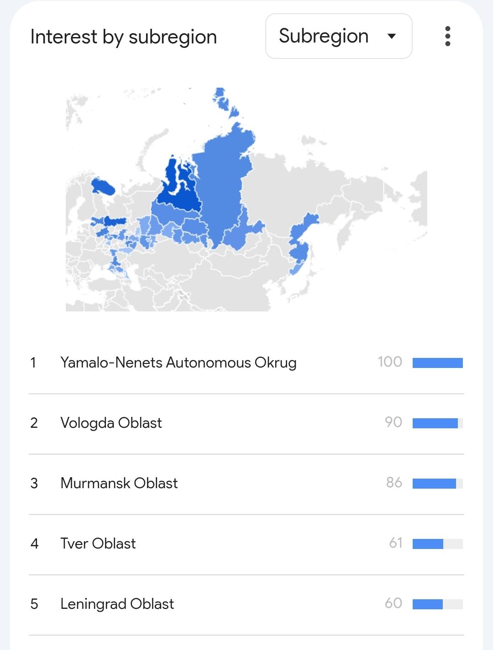Click the Yamalo-Nenets interest bar at 100
The width and height of the screenshot is (493, 650).
pyautogui.click(x=437, y=363)
